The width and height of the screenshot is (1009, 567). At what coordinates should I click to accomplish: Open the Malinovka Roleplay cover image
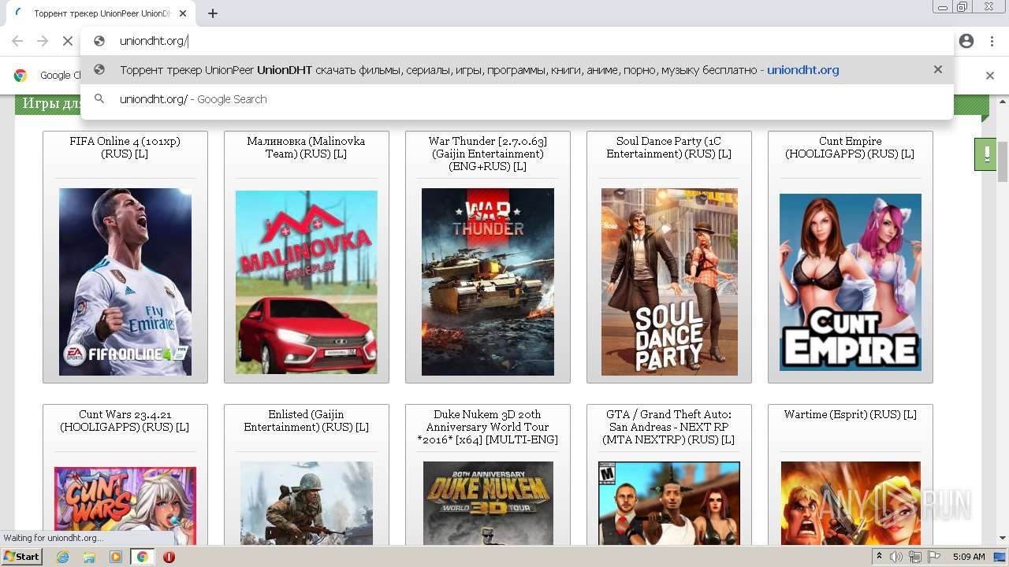pos(307,282)
